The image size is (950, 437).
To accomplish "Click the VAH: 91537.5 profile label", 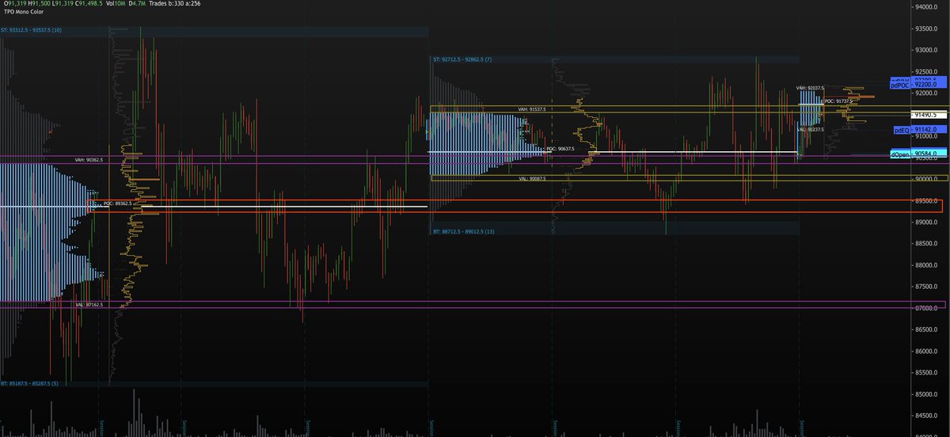I will [x=532, y=109].
